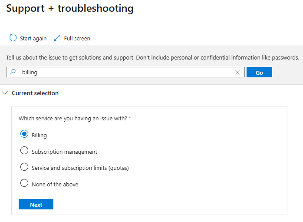Click the Go button
The image size is (303, 222).
(x=259, y=72)
